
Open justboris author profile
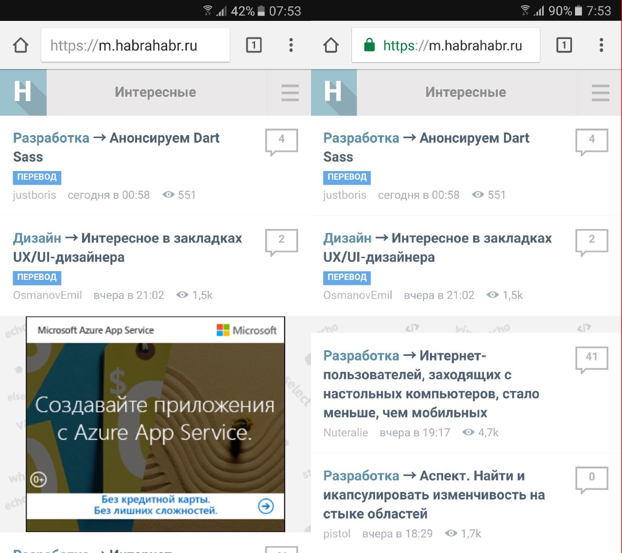[34, 195]
